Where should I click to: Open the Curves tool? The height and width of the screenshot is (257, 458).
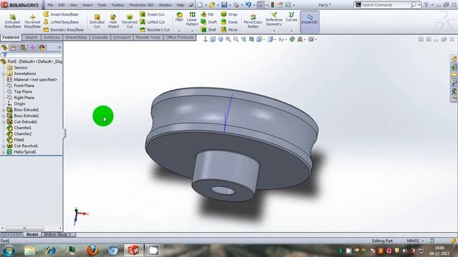pos(291,17)
